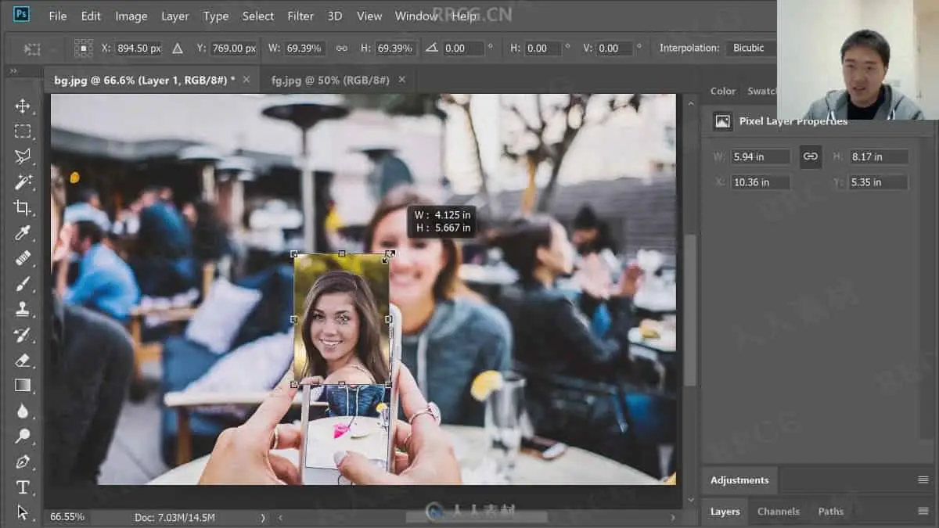The width and height of the screenshot is (939, 528).
Task: Select the Rectangular Marquee tool
Action: point(23,131)
